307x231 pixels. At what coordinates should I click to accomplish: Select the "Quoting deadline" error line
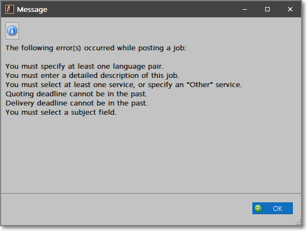[x=76, y=94]
